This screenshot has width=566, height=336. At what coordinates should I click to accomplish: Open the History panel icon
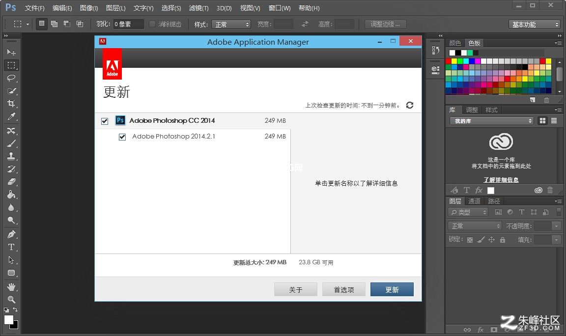click(x=436, y=51)
